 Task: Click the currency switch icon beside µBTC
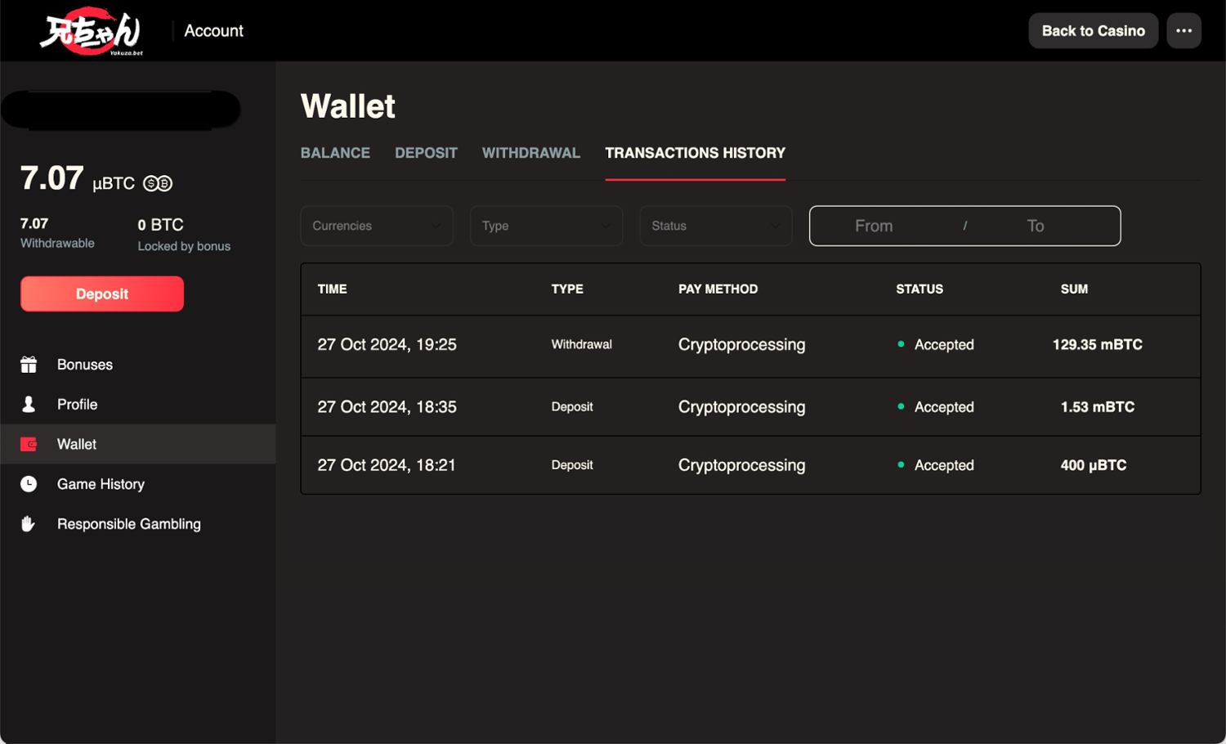(158, 183)
